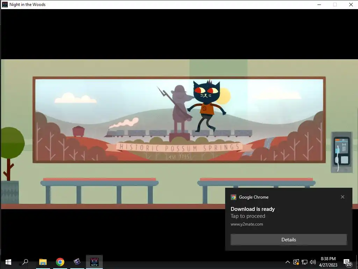Dismiss the Google Chrome notification
This screenshot has width=358, height=269.
(343, 197)
